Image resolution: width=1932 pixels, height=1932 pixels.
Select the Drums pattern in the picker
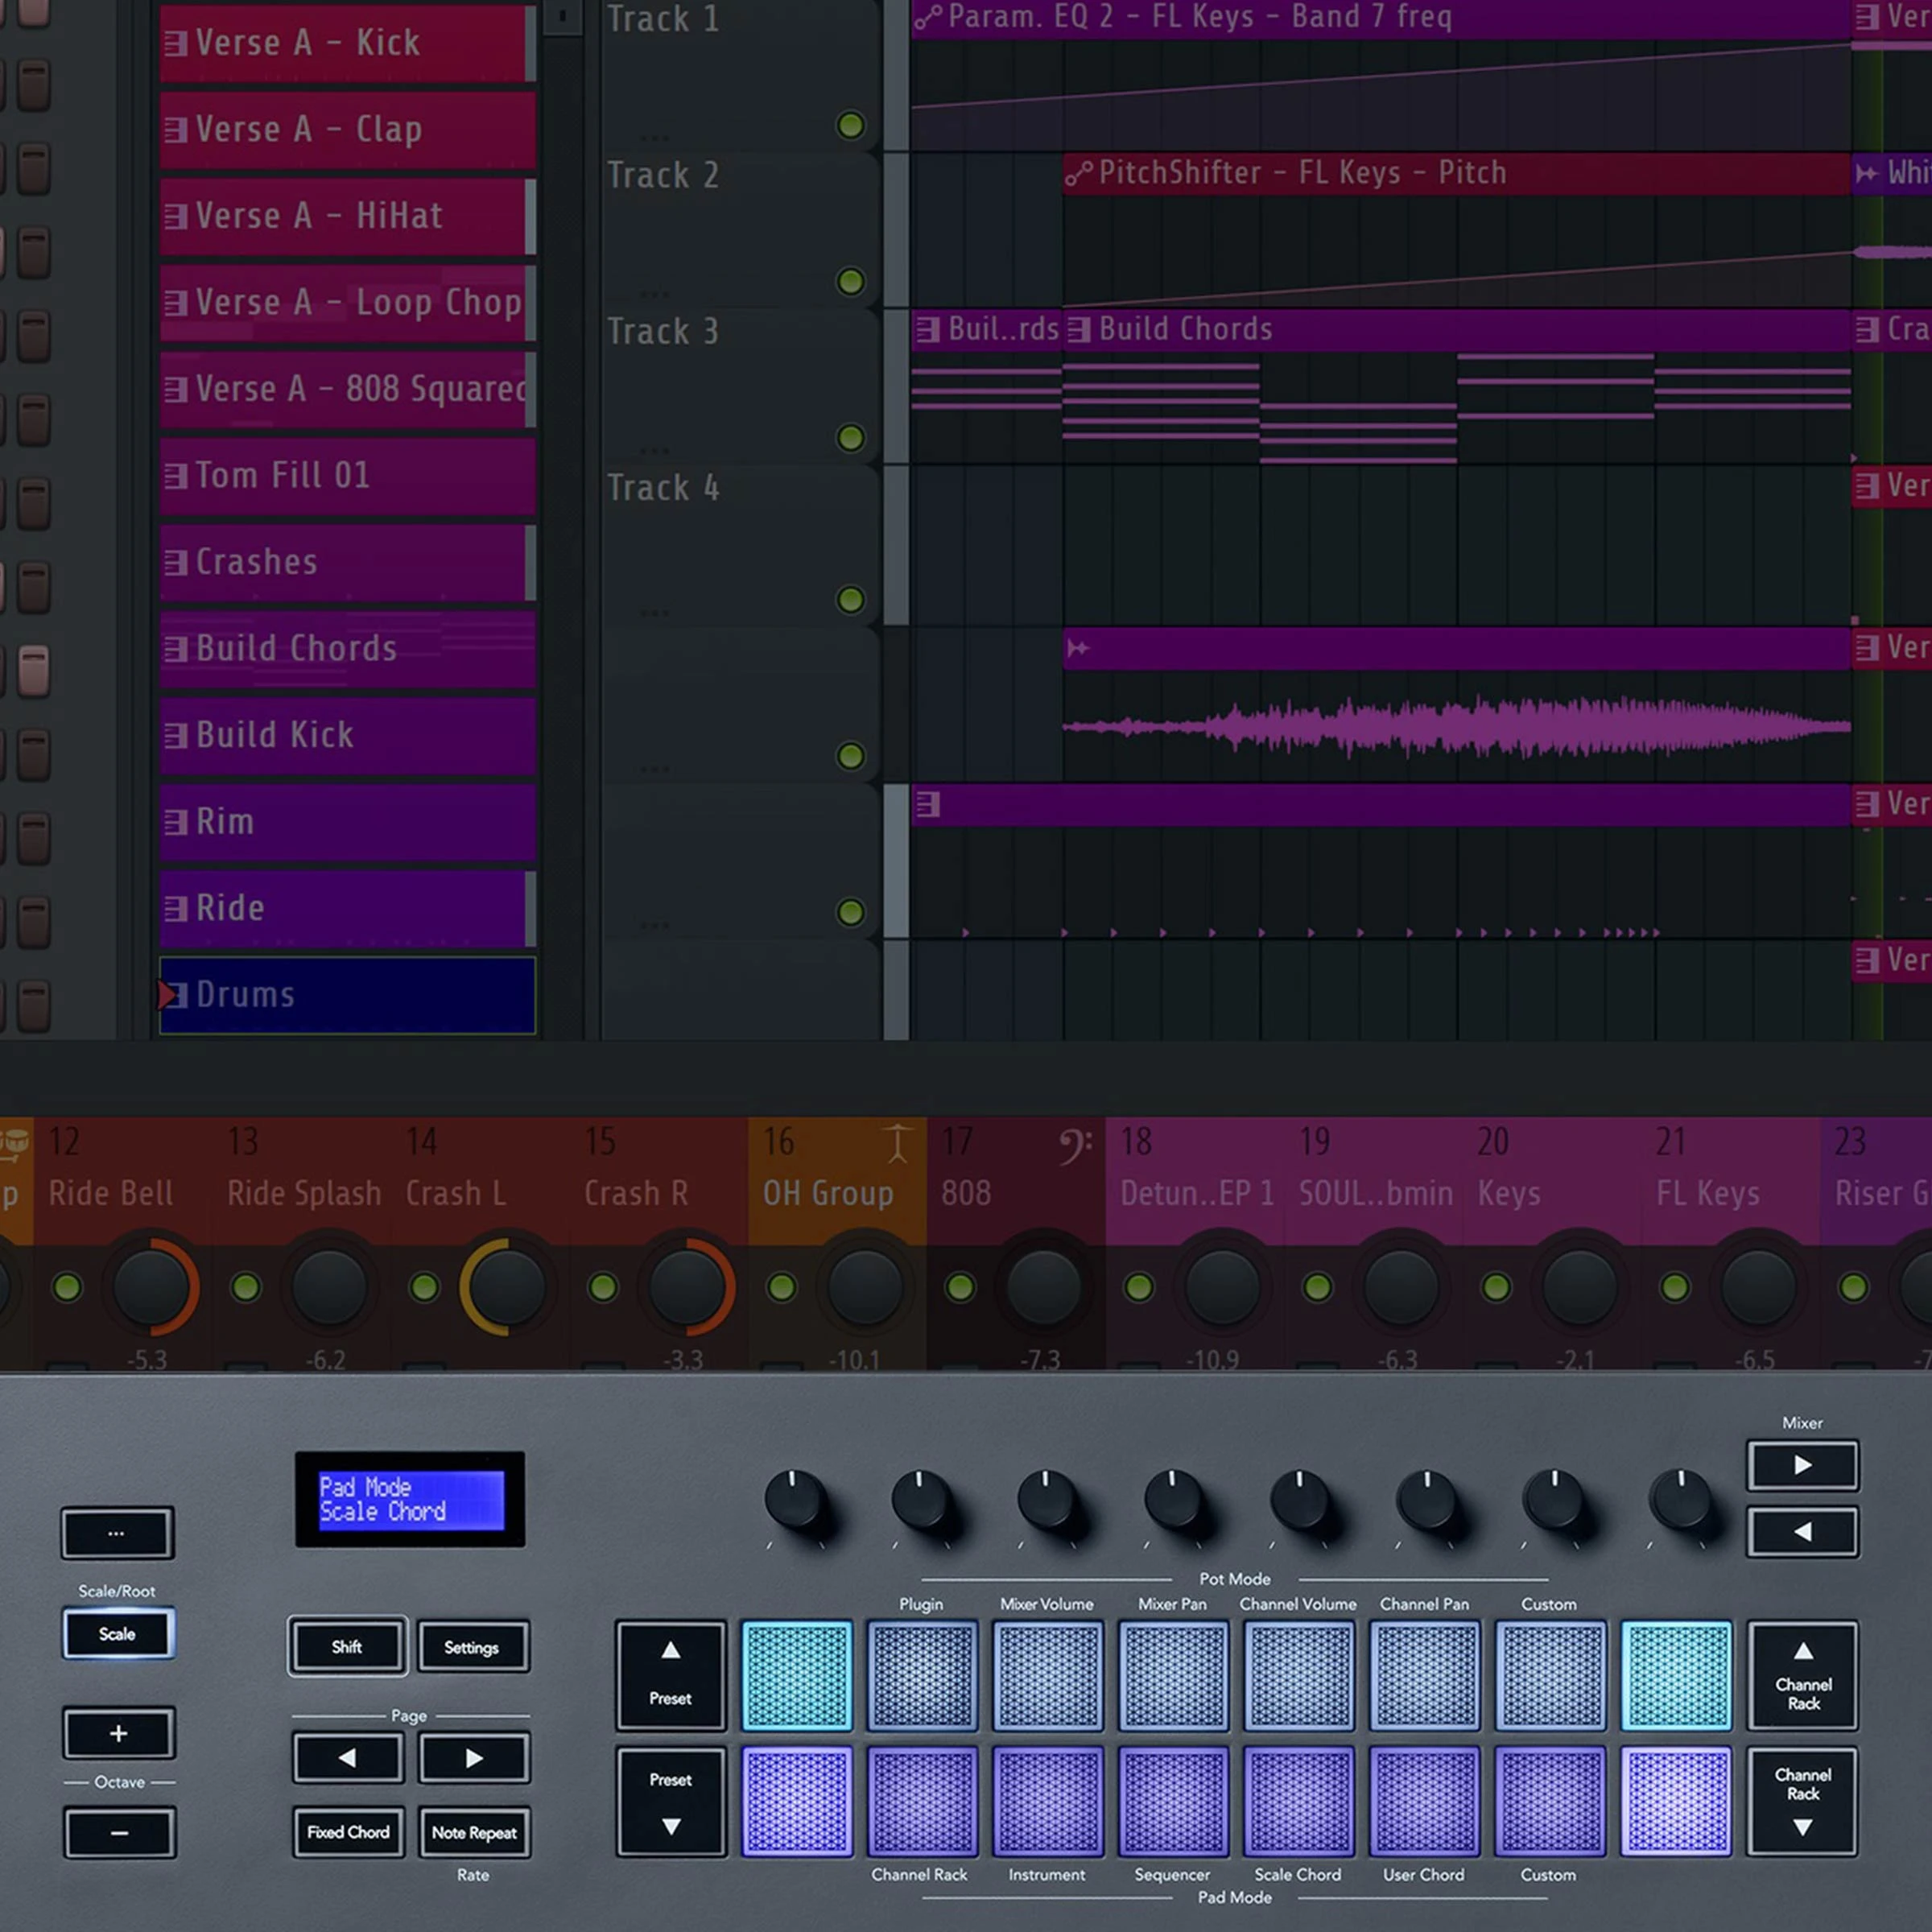346,995
